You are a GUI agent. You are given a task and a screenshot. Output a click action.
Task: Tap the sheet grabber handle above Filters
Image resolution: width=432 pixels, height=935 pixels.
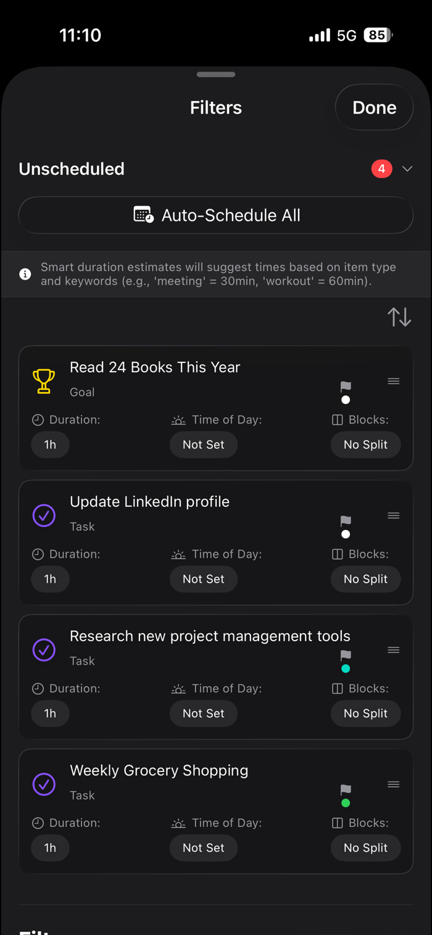[x=216, y=75]
